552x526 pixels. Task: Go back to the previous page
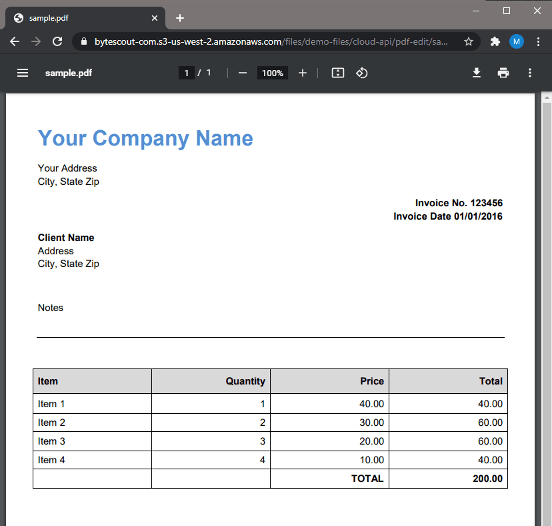pyautogui.click(x=15, y=41)
